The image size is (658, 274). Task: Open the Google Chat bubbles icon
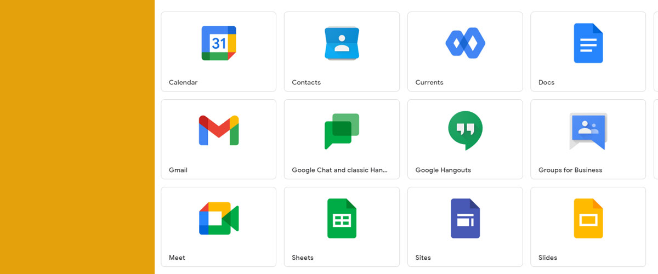pyautogui.click(x=342, y=131)
